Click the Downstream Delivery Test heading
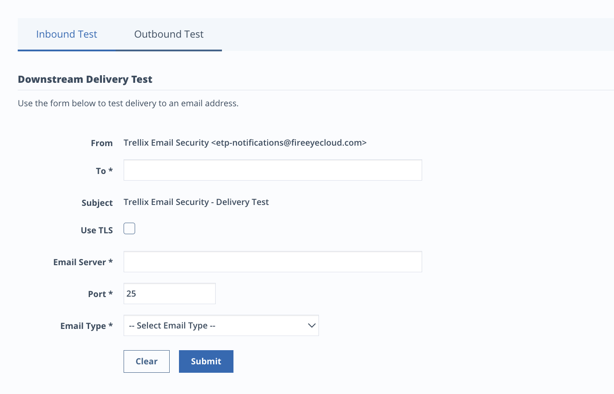The width and height of the screenshot is (614, 394). [85, 79]
